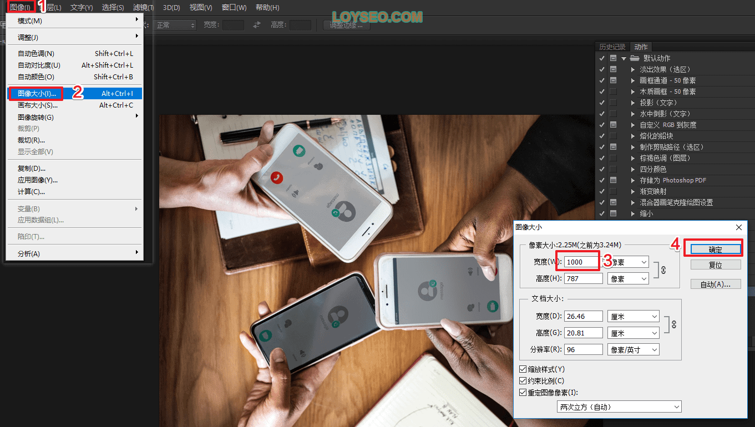755x427 pixels.
Task: Expand the 棕褐色调（图层） action
Action: tap(633, 158)
